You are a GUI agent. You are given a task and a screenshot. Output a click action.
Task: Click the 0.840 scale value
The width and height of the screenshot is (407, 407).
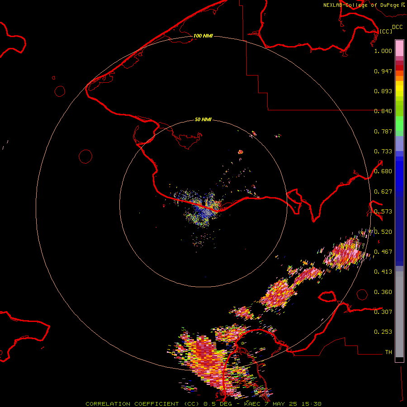[383, 111]
